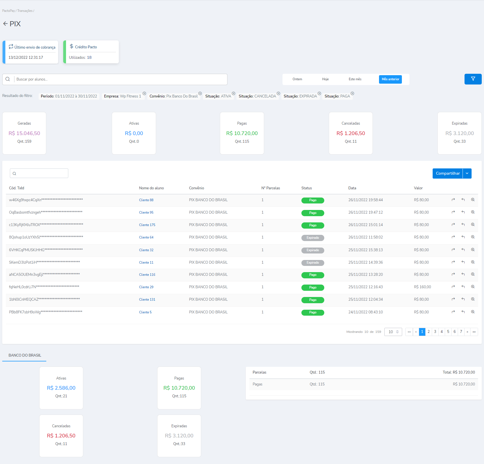Switch to the BANCO DO BRASIL tab
Screen dimensions: 484x464
(x=25, y=355)
